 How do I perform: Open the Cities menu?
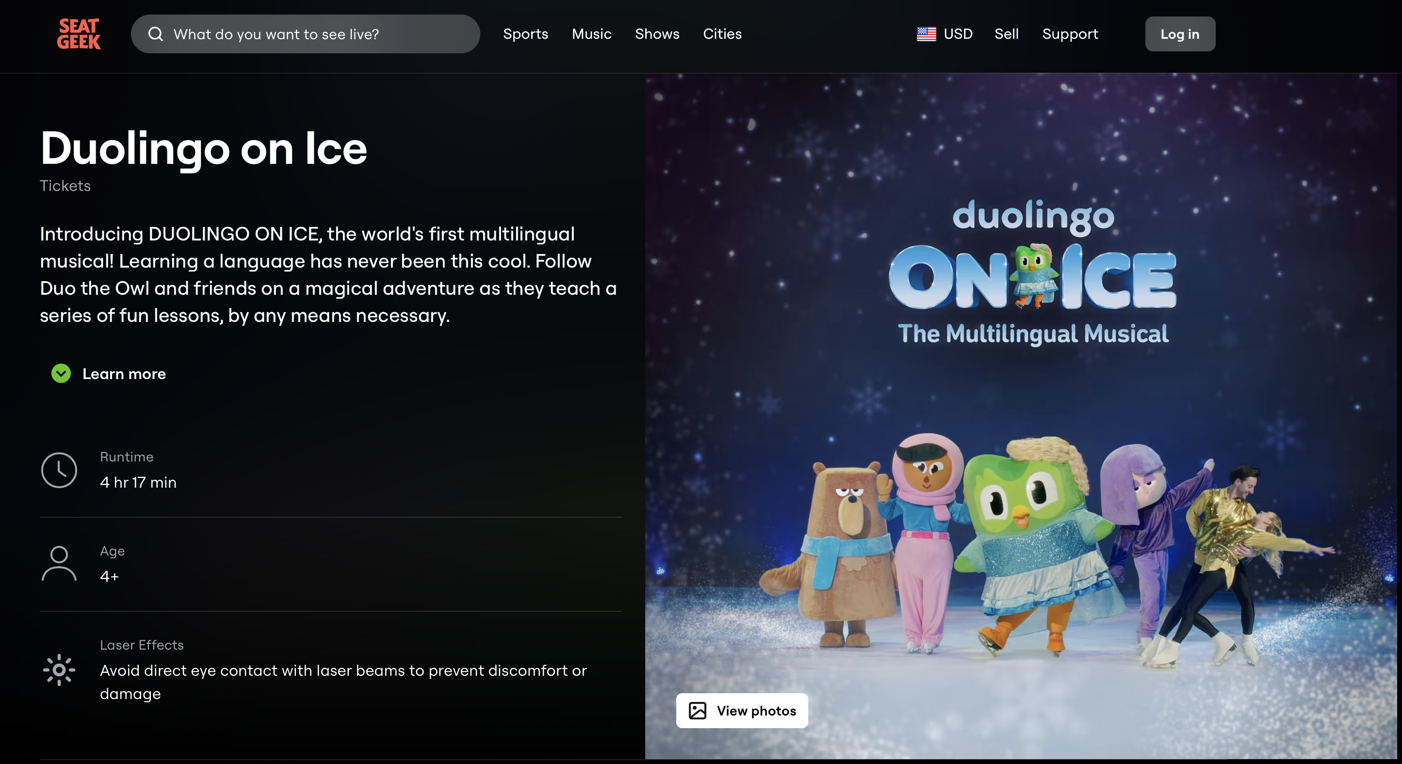(722, 34)
